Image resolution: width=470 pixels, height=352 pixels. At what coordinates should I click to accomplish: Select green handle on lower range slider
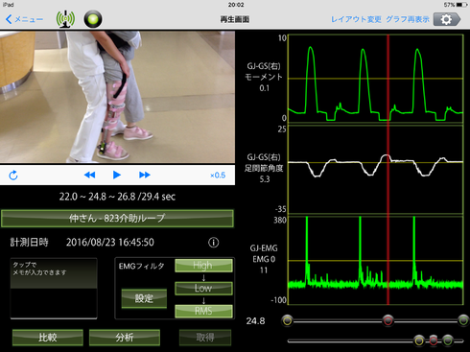448,340
